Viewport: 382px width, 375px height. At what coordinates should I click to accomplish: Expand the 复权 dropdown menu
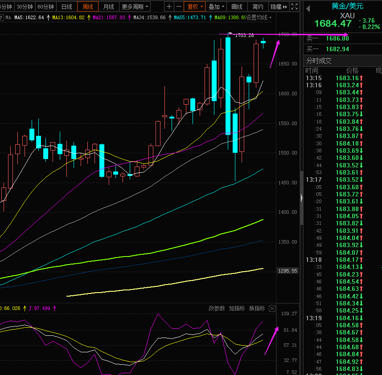(x=195, y=7)
